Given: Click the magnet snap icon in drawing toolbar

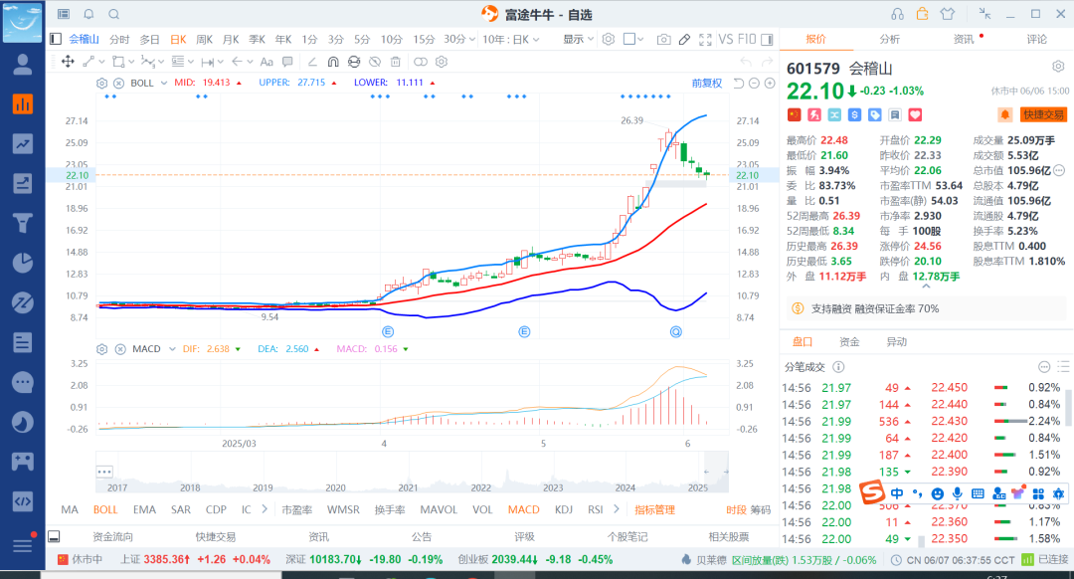Looking at the screenshot, I should (x=333, y=62).
